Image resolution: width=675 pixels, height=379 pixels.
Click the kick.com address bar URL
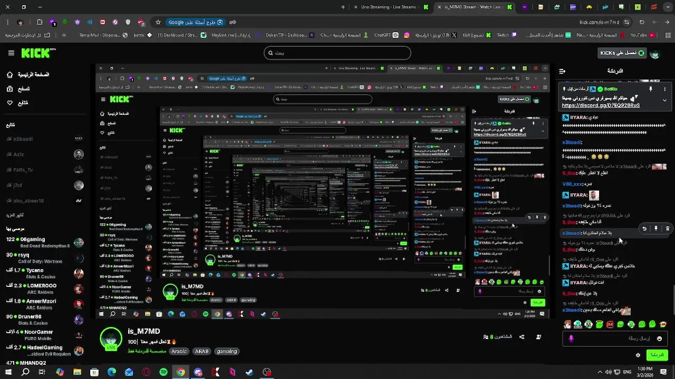pos(600,23)
